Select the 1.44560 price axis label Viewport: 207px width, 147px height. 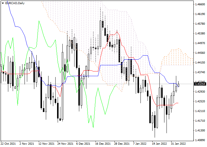200,53
